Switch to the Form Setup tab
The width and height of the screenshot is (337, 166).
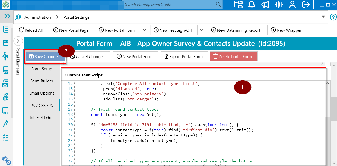click(x=42, y=69)
